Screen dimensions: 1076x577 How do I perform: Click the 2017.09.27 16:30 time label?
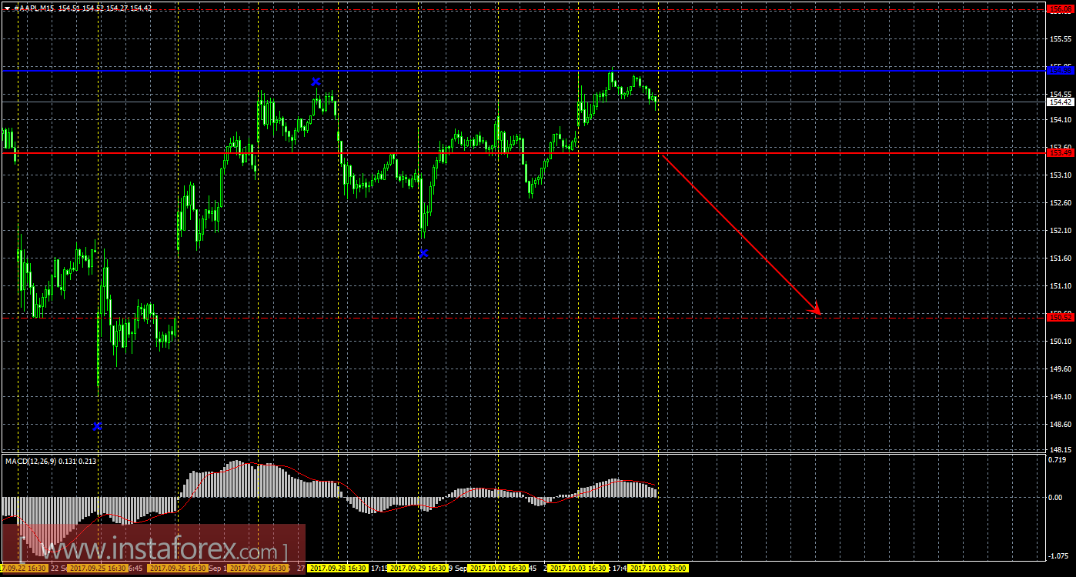(258, 569)
